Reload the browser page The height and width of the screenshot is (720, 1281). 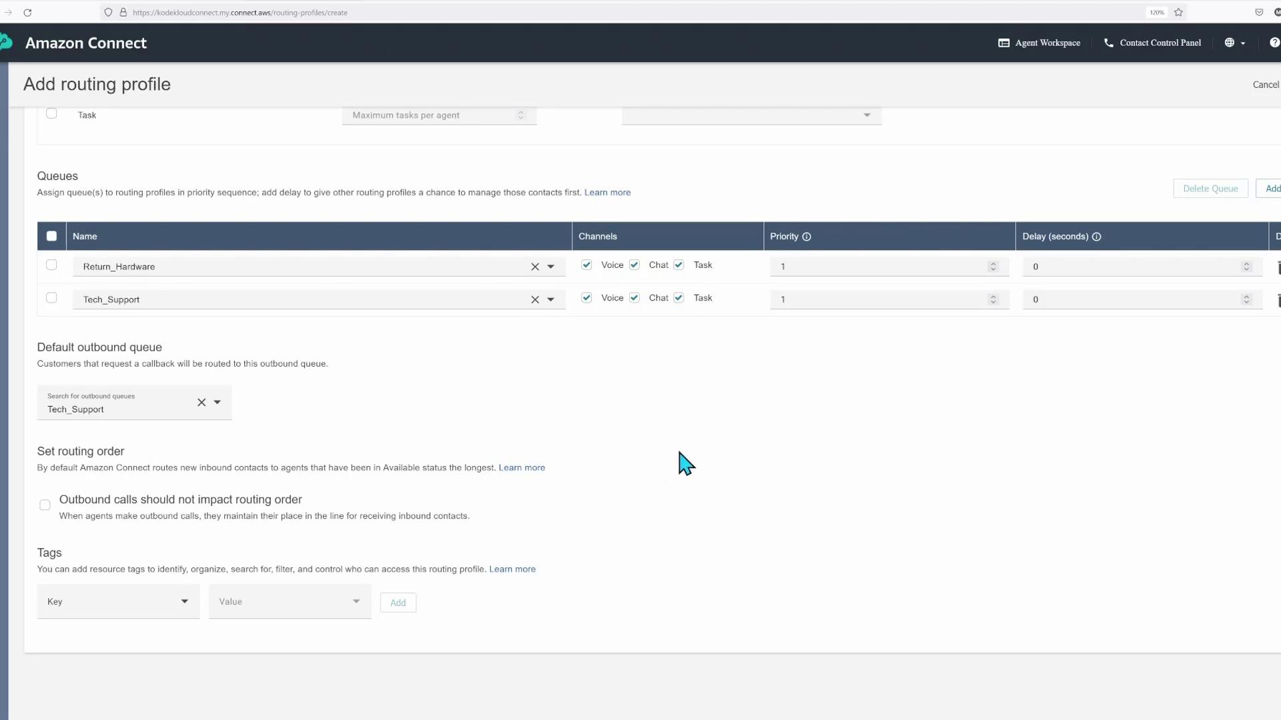coord(27,13)
